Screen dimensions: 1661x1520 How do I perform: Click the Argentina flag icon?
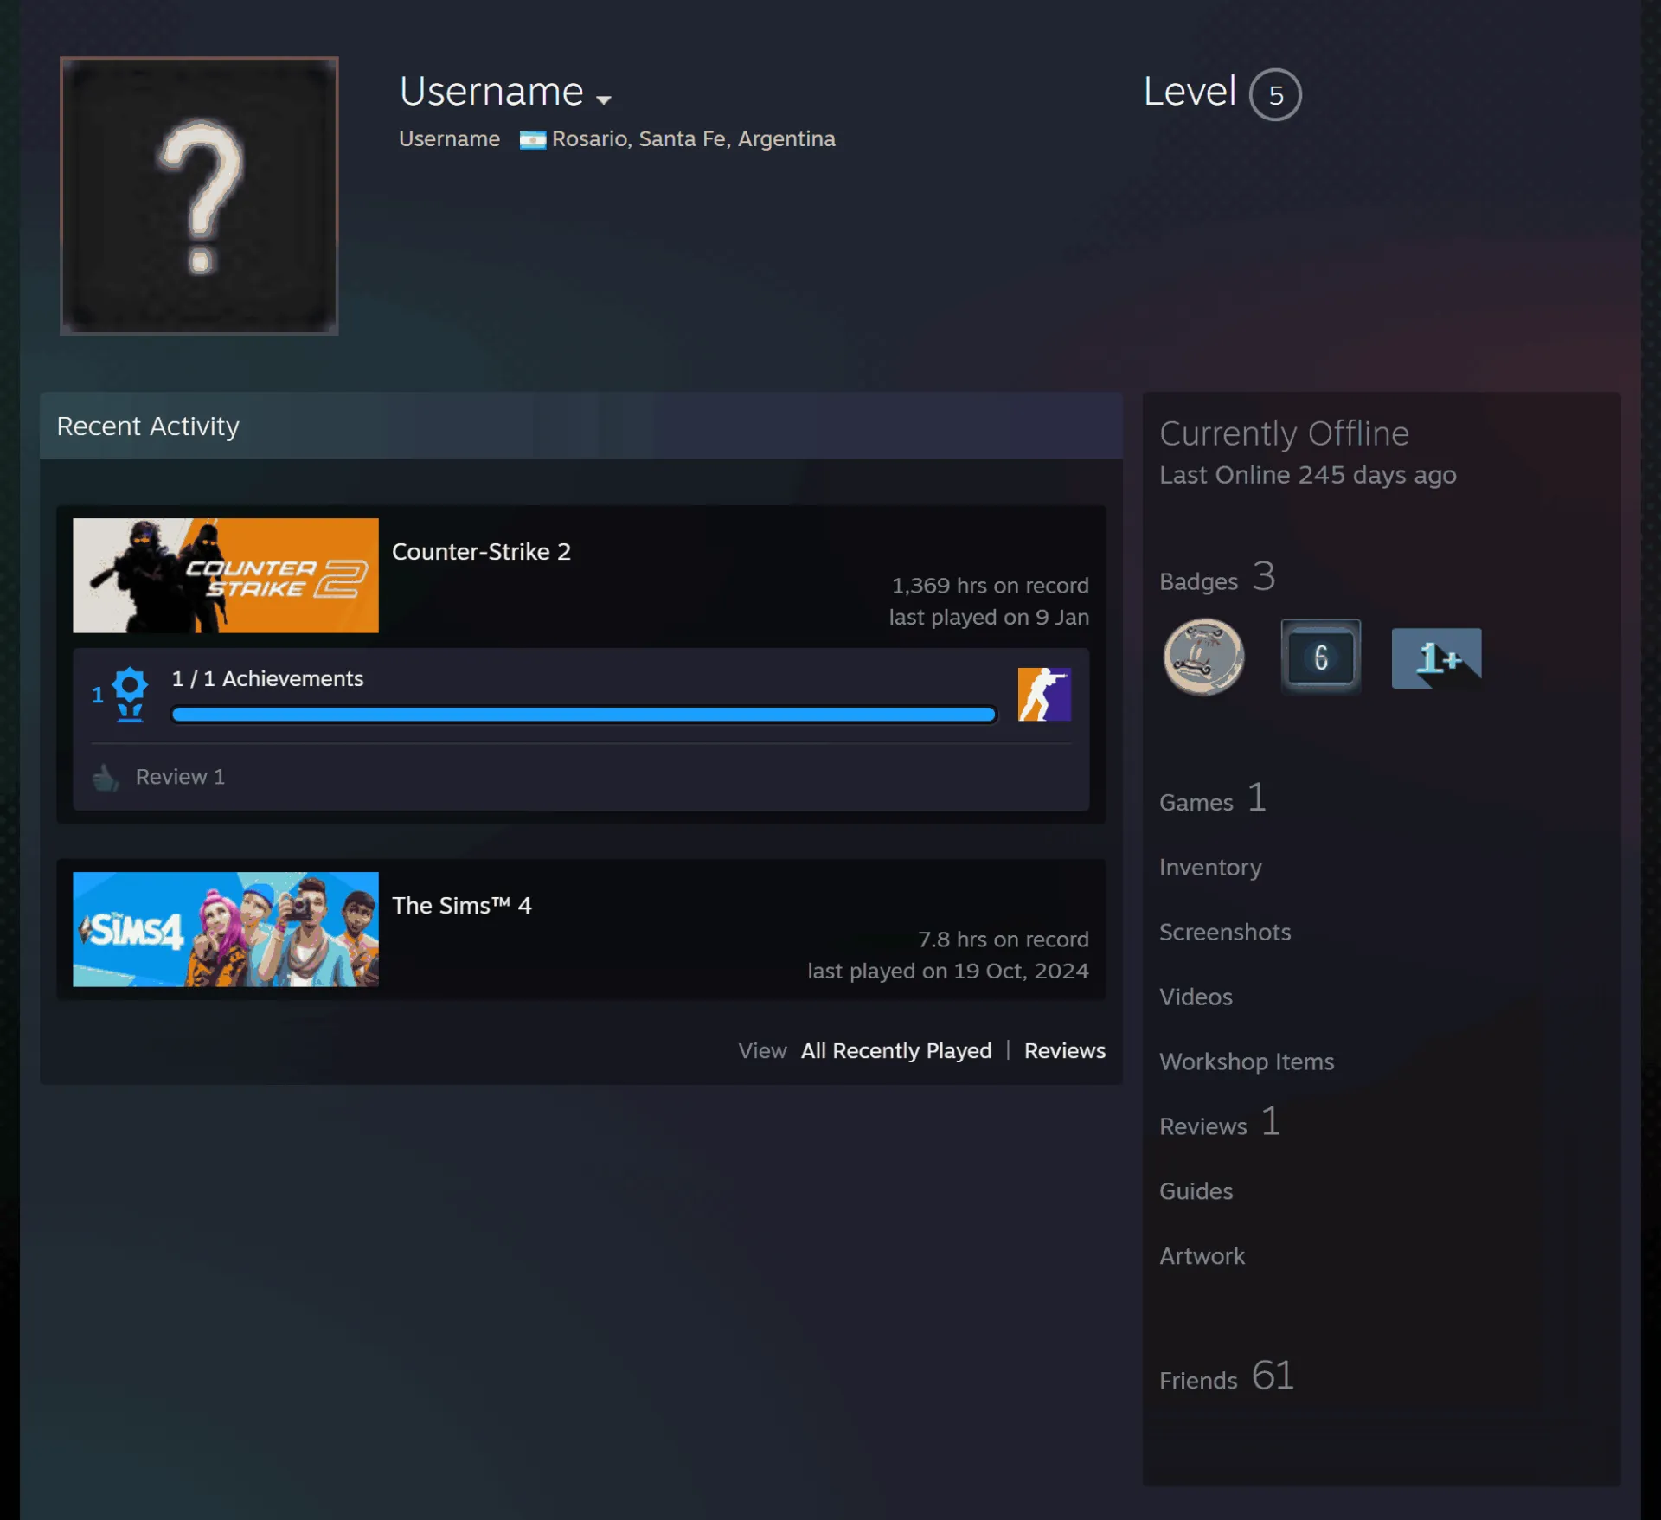tap(532, 140)
